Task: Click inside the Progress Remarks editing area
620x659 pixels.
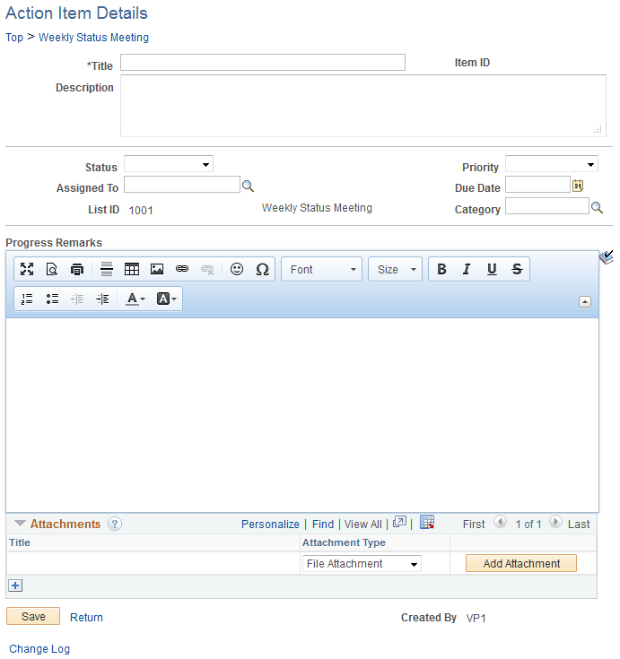Action: click(302, 415)
